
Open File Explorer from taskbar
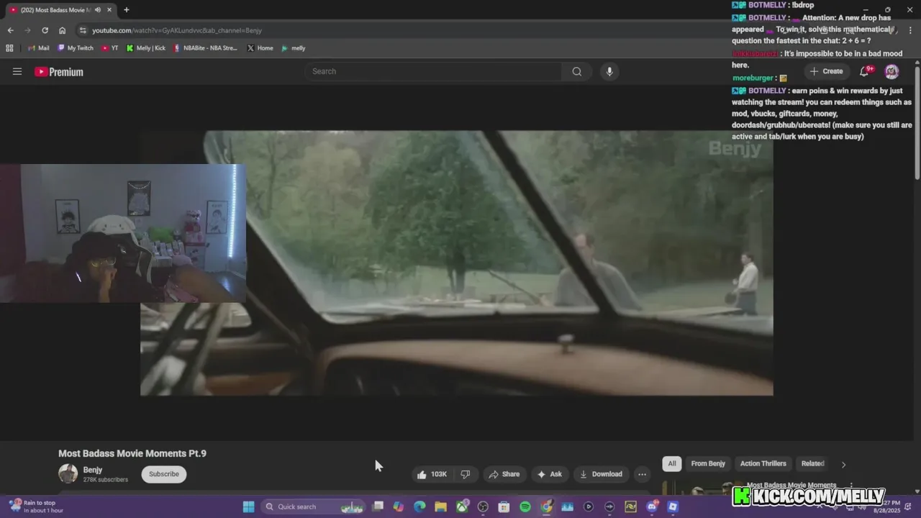(440, 506)
